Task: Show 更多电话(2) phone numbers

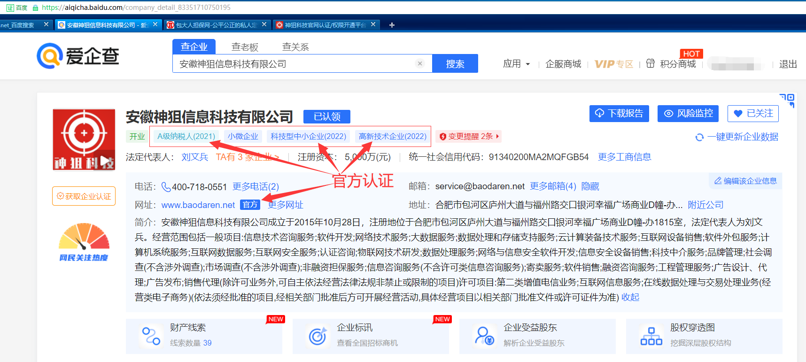Action: [256, 187]
